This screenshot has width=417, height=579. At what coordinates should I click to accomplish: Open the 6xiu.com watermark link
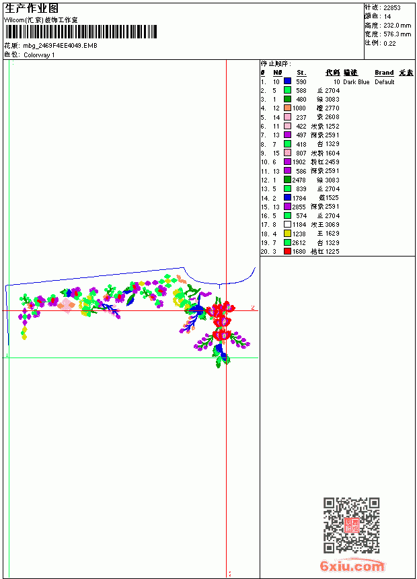(352, 566)
